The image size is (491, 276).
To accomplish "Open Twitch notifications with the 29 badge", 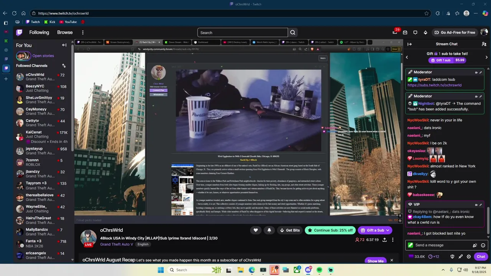I will click(x=395, y=32).
